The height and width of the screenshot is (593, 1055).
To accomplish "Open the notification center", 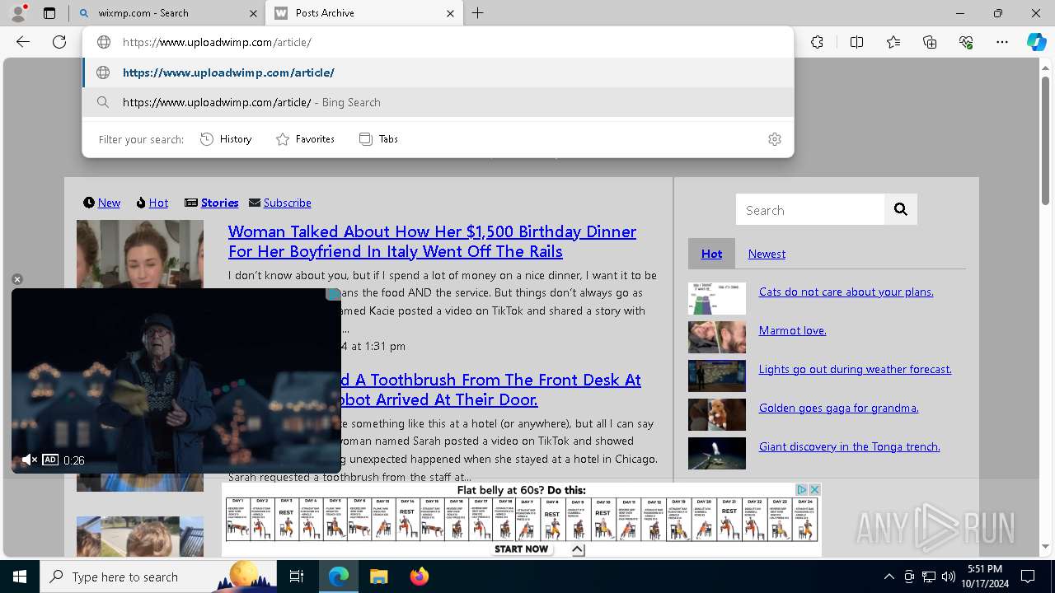I will pos(1028,577).
